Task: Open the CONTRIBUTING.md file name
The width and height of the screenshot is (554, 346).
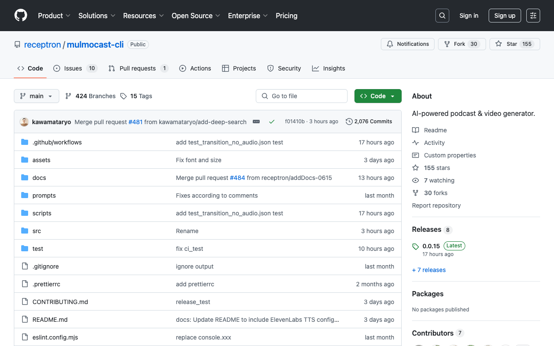Action: coord(60,302)
